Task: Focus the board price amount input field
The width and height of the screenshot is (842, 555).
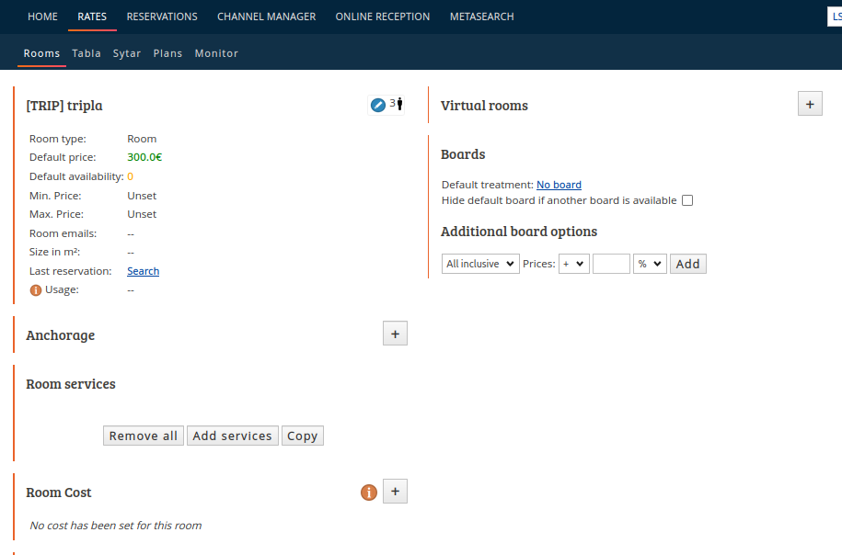Action: [611, 264]
